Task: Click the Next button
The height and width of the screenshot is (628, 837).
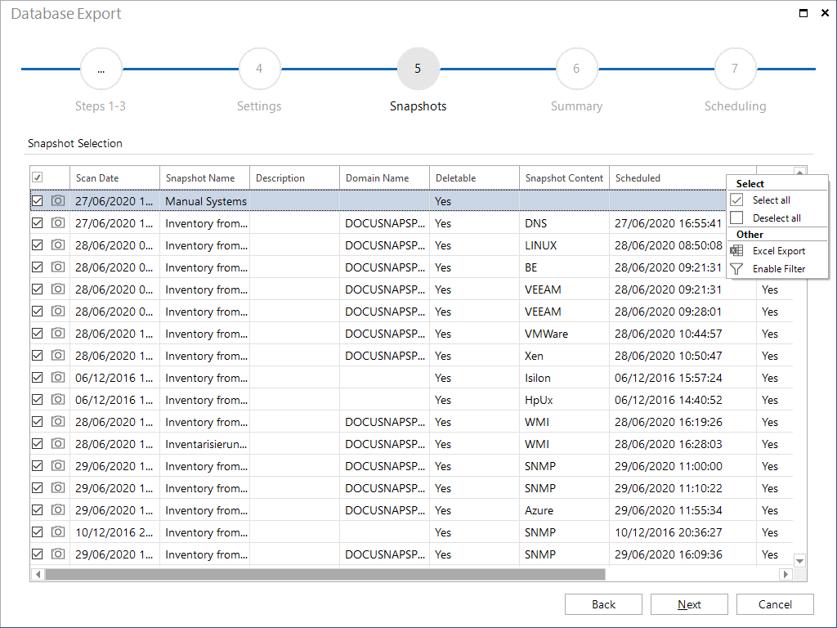Action: point(689,604)
